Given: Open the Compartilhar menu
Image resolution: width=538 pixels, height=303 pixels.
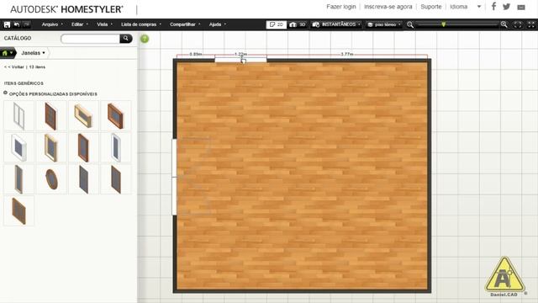Looking at the screenshot, I should click(x=185, y=24).
